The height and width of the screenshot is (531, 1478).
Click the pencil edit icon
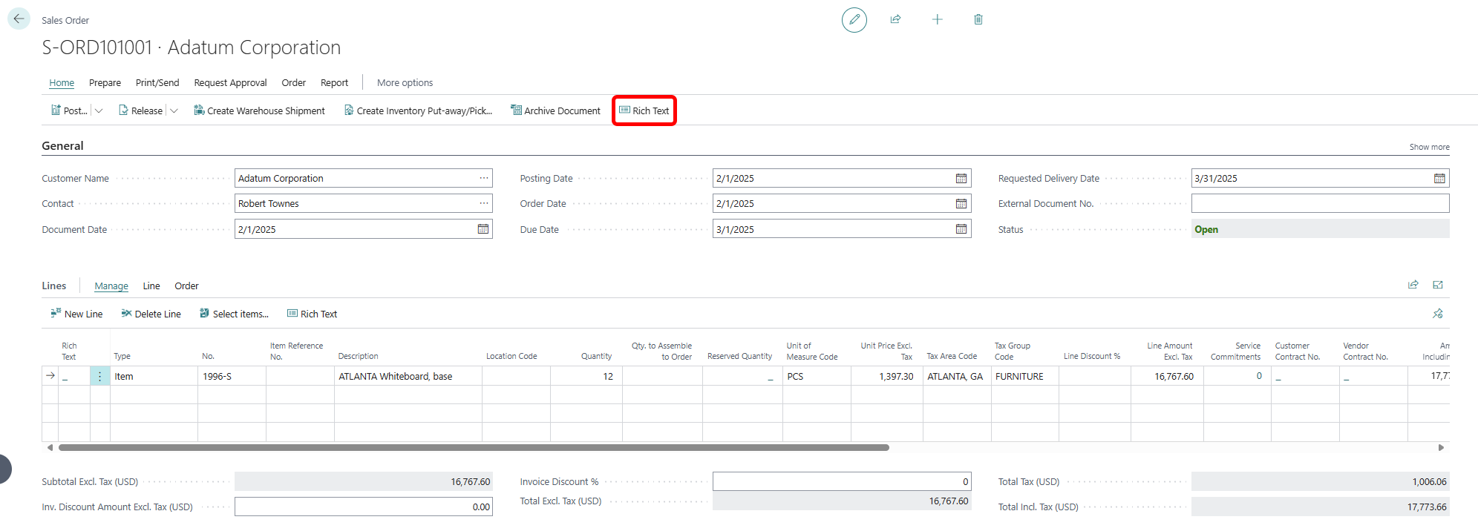[x=854, y=19]
